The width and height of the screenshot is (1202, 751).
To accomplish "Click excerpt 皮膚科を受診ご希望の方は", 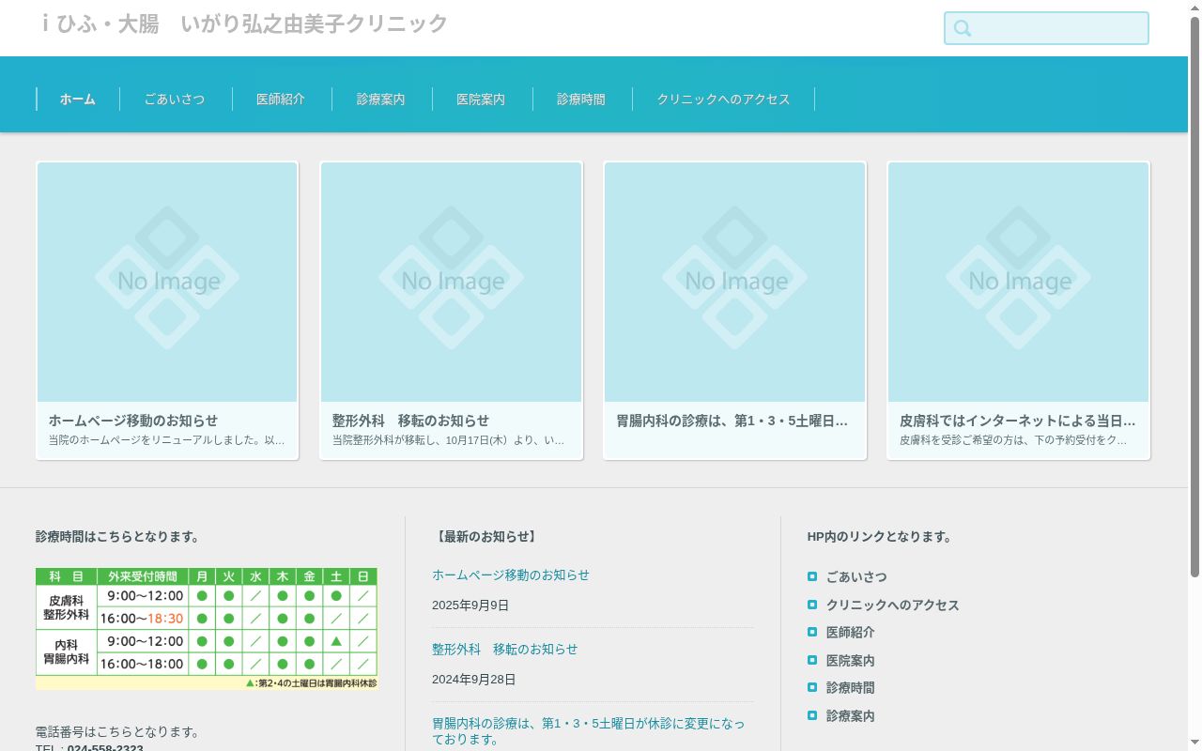I will (1013, 439).
